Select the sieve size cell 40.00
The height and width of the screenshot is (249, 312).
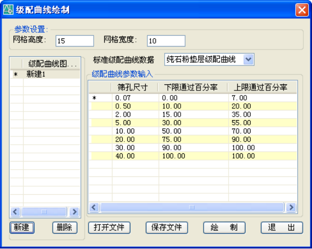coord(136,156)
